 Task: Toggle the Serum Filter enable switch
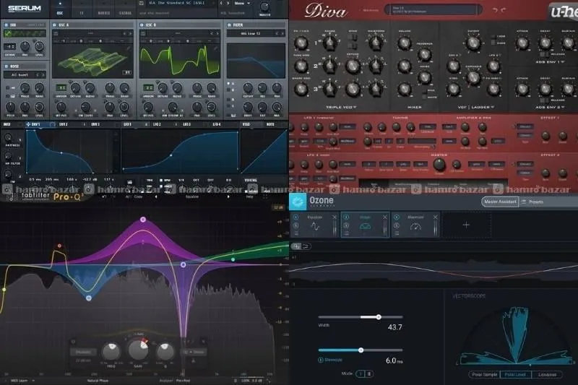[x=229, y=25]
